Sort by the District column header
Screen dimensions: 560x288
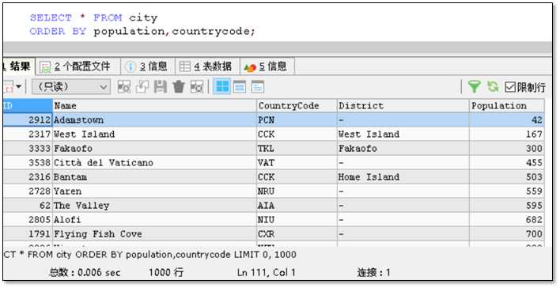(x=403, y=106)
